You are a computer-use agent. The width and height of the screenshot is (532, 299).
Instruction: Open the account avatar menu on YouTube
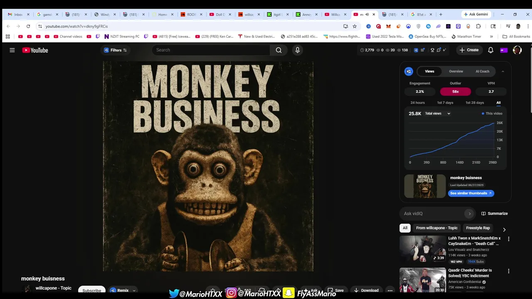click(517, 50)
